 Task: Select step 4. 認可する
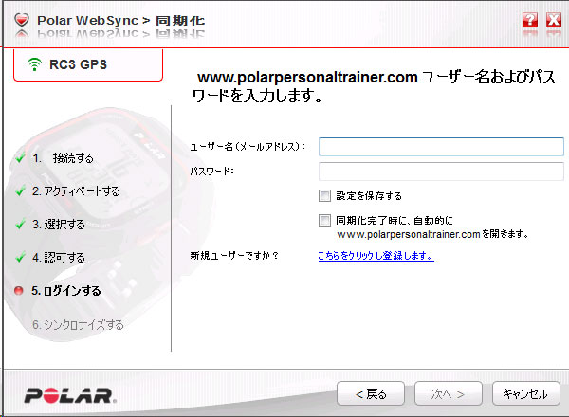[59, 258]
